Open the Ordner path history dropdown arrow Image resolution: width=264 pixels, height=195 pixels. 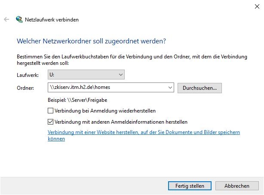170,88
